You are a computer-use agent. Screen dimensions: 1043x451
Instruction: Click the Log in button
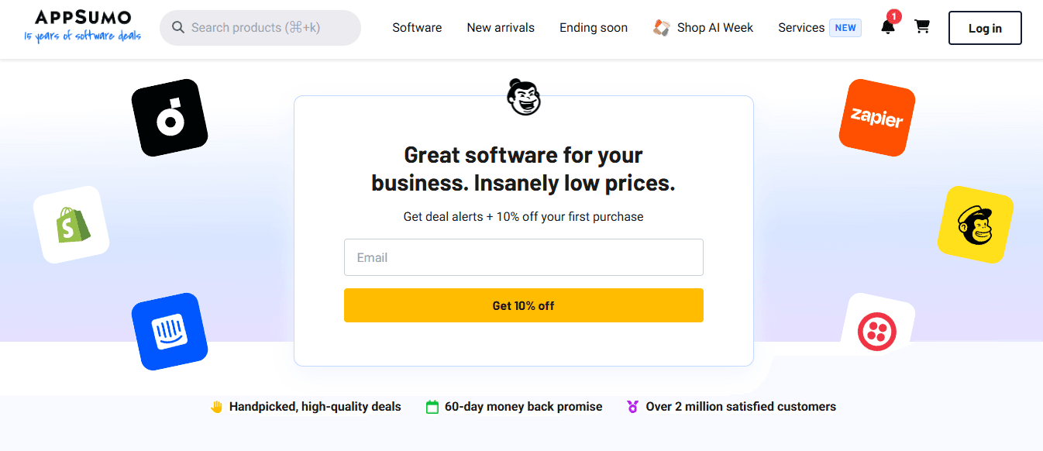(984, 27)
